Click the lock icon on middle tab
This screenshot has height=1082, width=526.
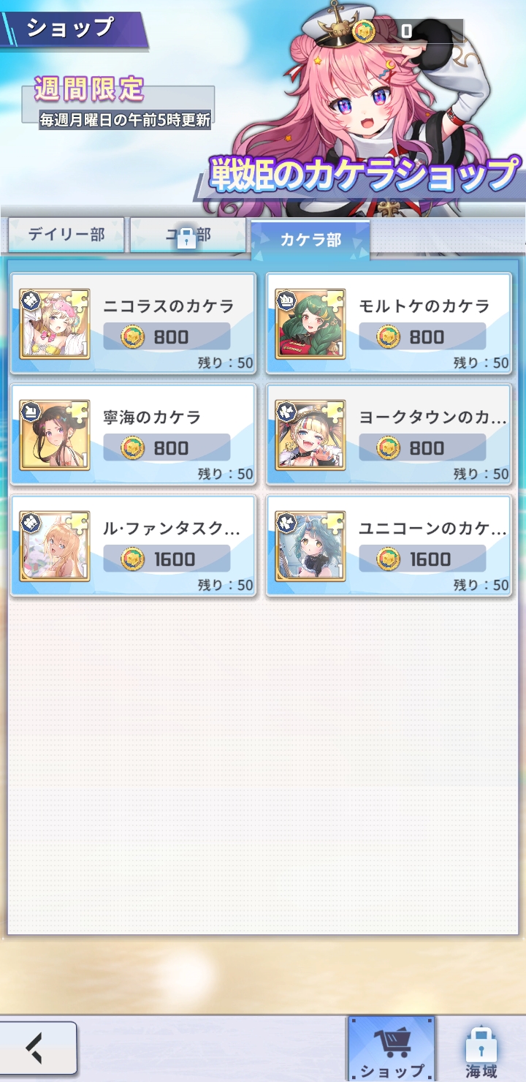[x=187, y=237]
